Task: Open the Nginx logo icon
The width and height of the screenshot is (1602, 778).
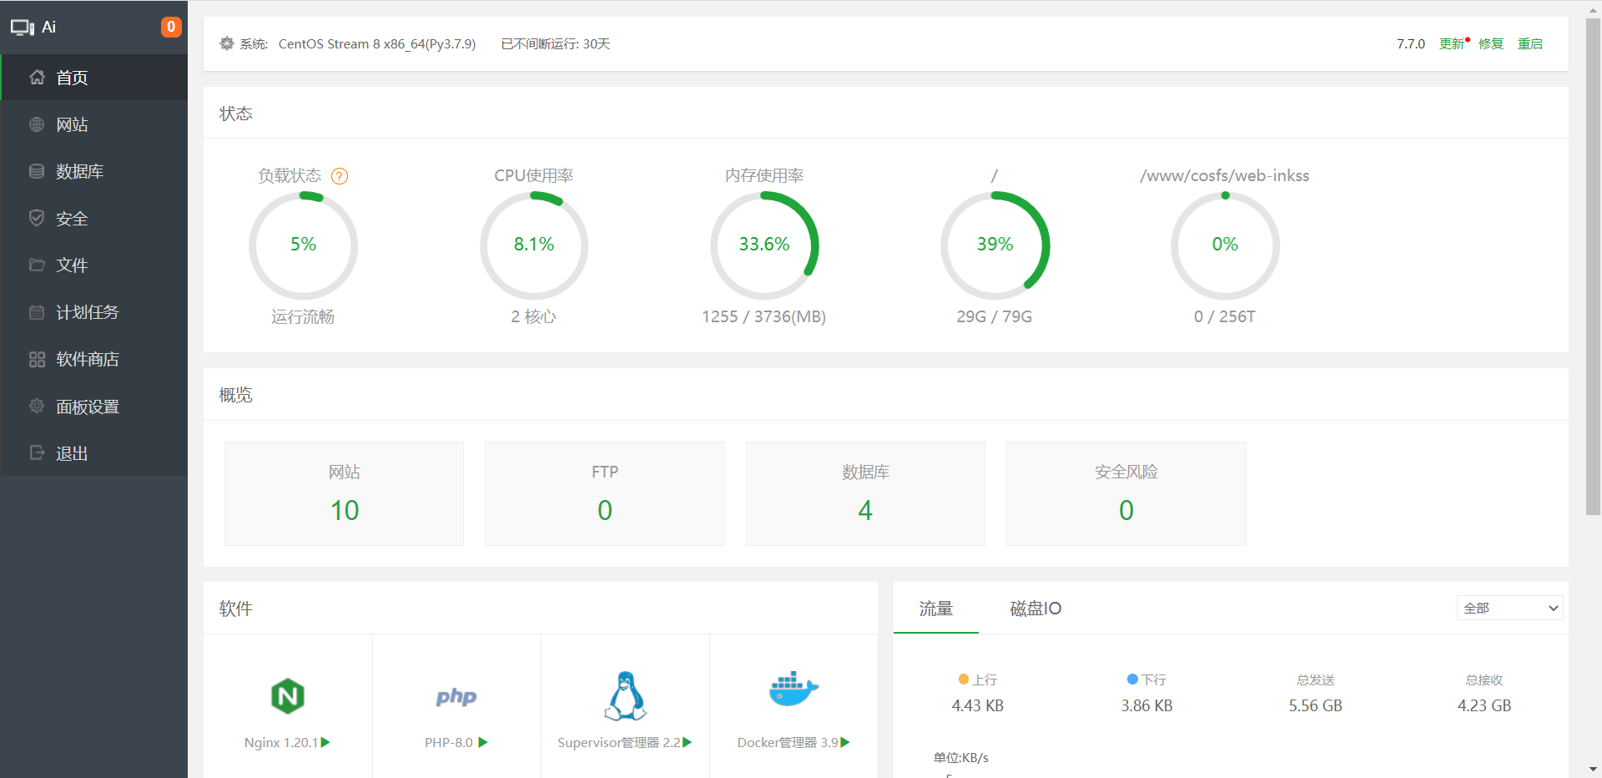Action: click(288, 696)
